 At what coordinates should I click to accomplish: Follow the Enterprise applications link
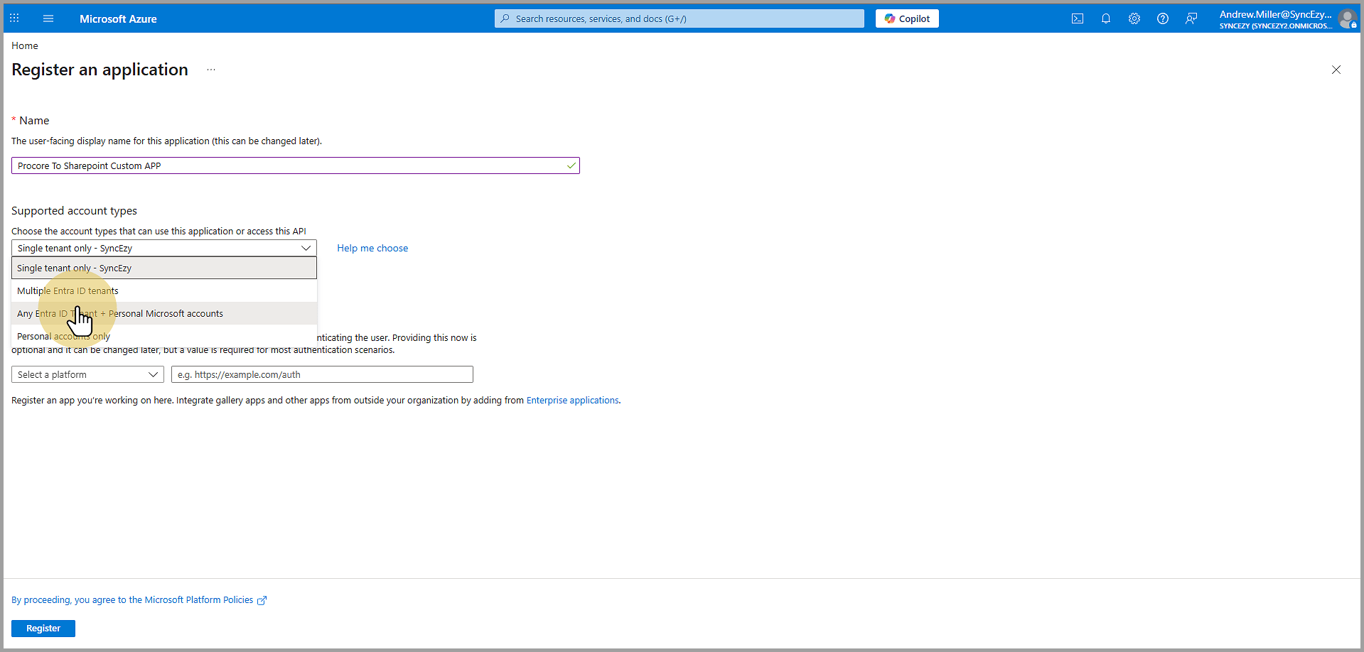pyautogui.click(x=572, y=401)
